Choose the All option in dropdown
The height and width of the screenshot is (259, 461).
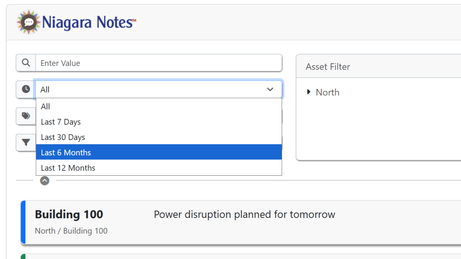pyautogui.click(x=46, y=107)
